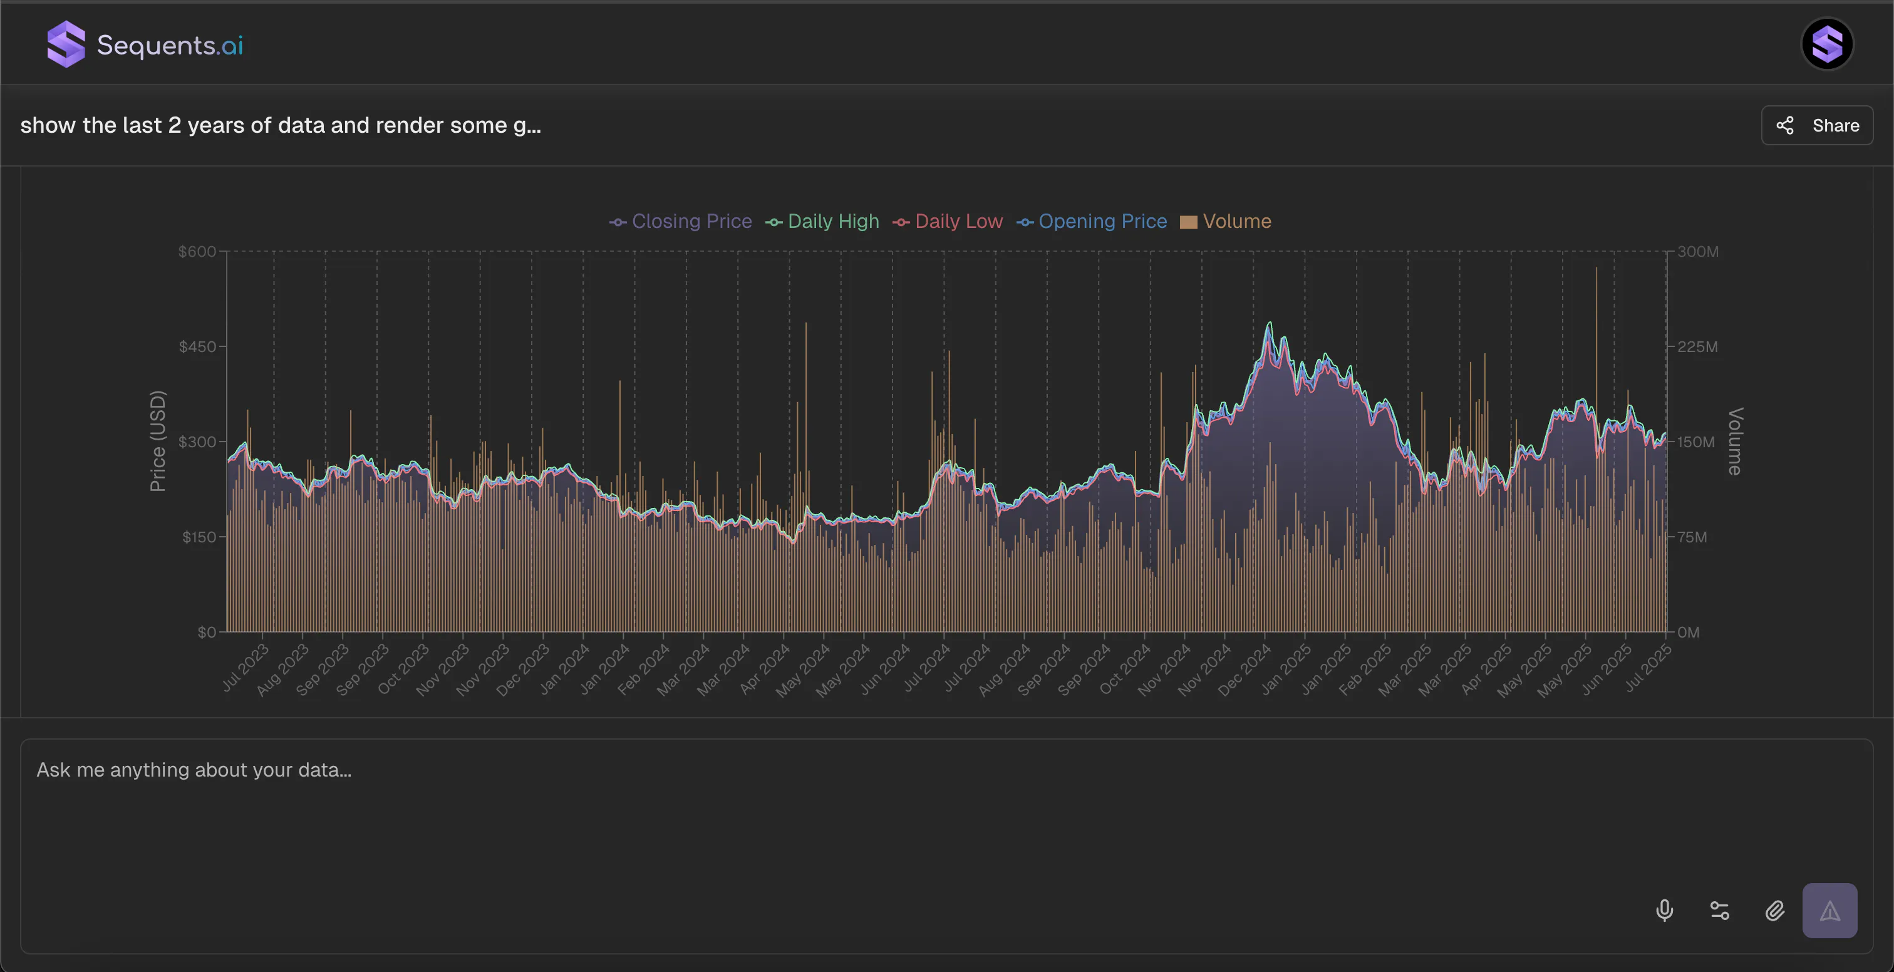Click the microphone voice input icon
Screen dimensions: 1894x972
(x=1664, y=910)
